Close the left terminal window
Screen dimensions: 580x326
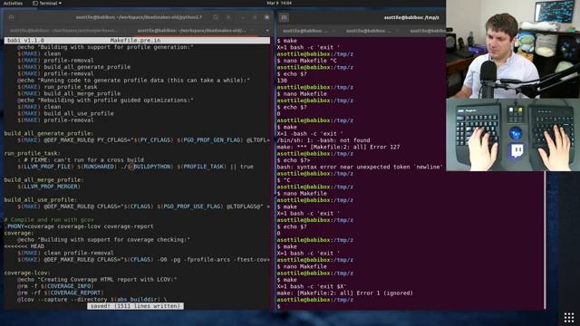[x=266, y=17]
